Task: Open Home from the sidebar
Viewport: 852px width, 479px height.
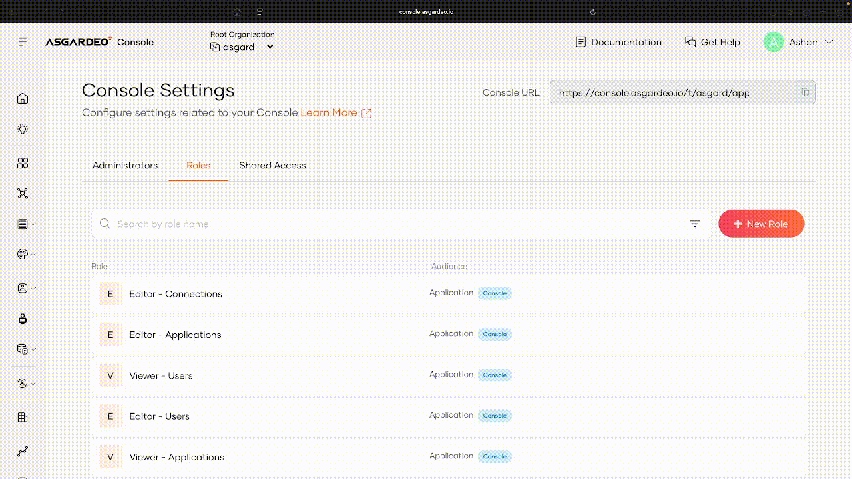Action: coord(23,98)
